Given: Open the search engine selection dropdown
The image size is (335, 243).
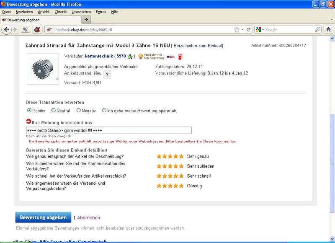Looking at the screenshot, I should pos(263,29).
